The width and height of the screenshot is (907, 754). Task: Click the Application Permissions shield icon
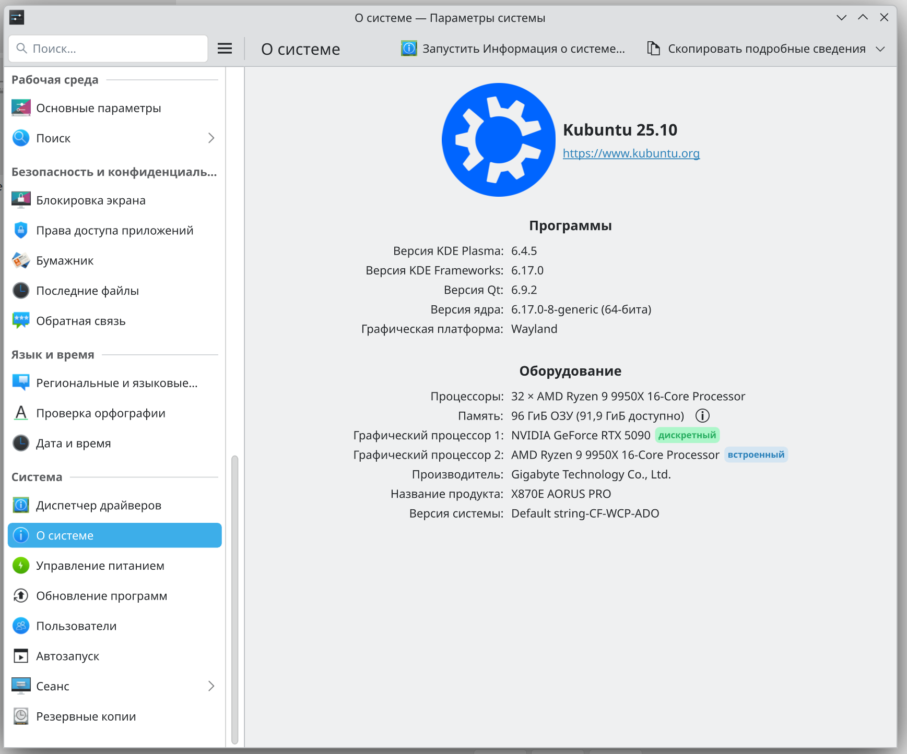point(21,231)
